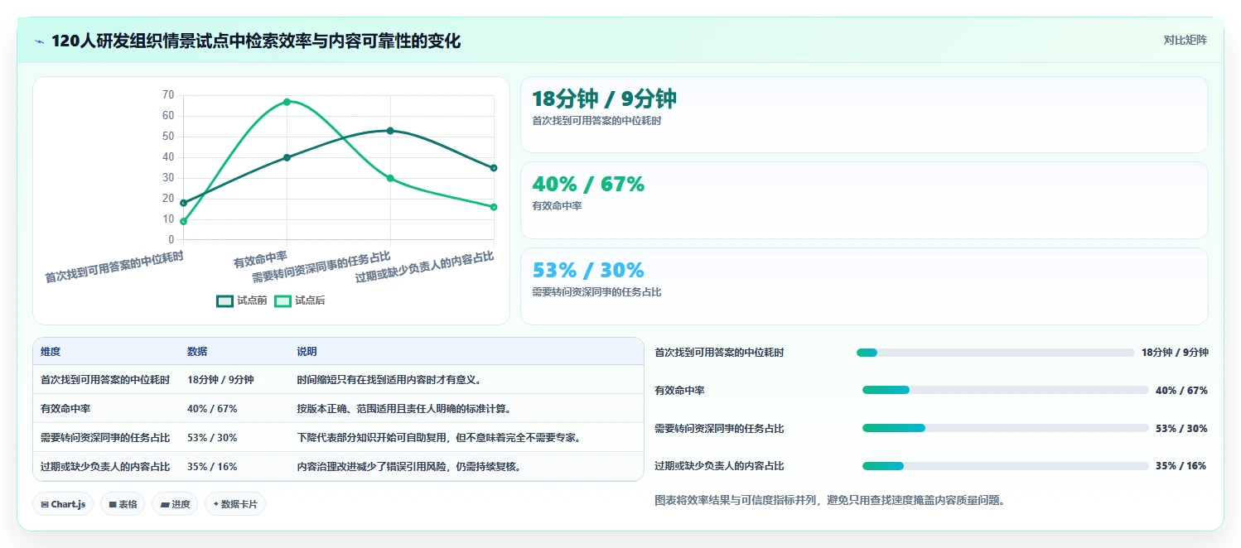Click the table cell 首次找到可用答案的中位耗时
The height and width of the screenshot is (548, 1241).
pos(105,380)
